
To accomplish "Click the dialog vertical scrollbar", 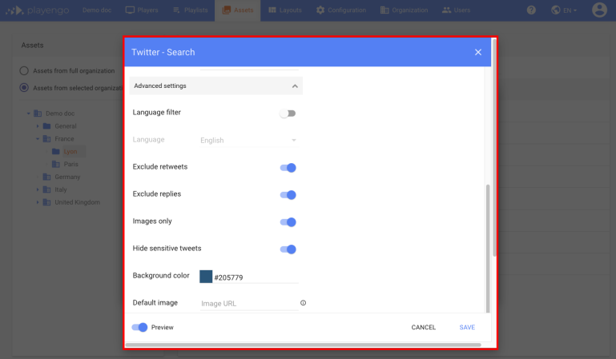I will pyautogui.click(x=488, y=248).
